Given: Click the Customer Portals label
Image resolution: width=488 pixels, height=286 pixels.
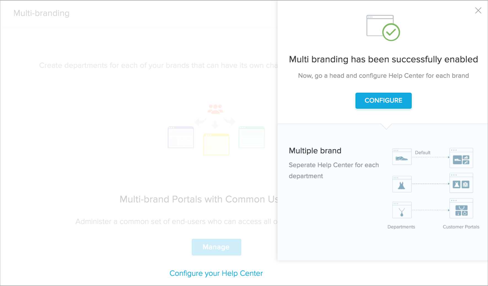Looking at the screenshot, I should coord(461,227).
